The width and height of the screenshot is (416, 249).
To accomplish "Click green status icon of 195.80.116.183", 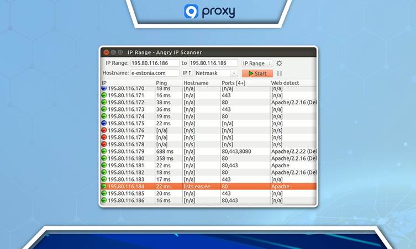I will point(104,179).
